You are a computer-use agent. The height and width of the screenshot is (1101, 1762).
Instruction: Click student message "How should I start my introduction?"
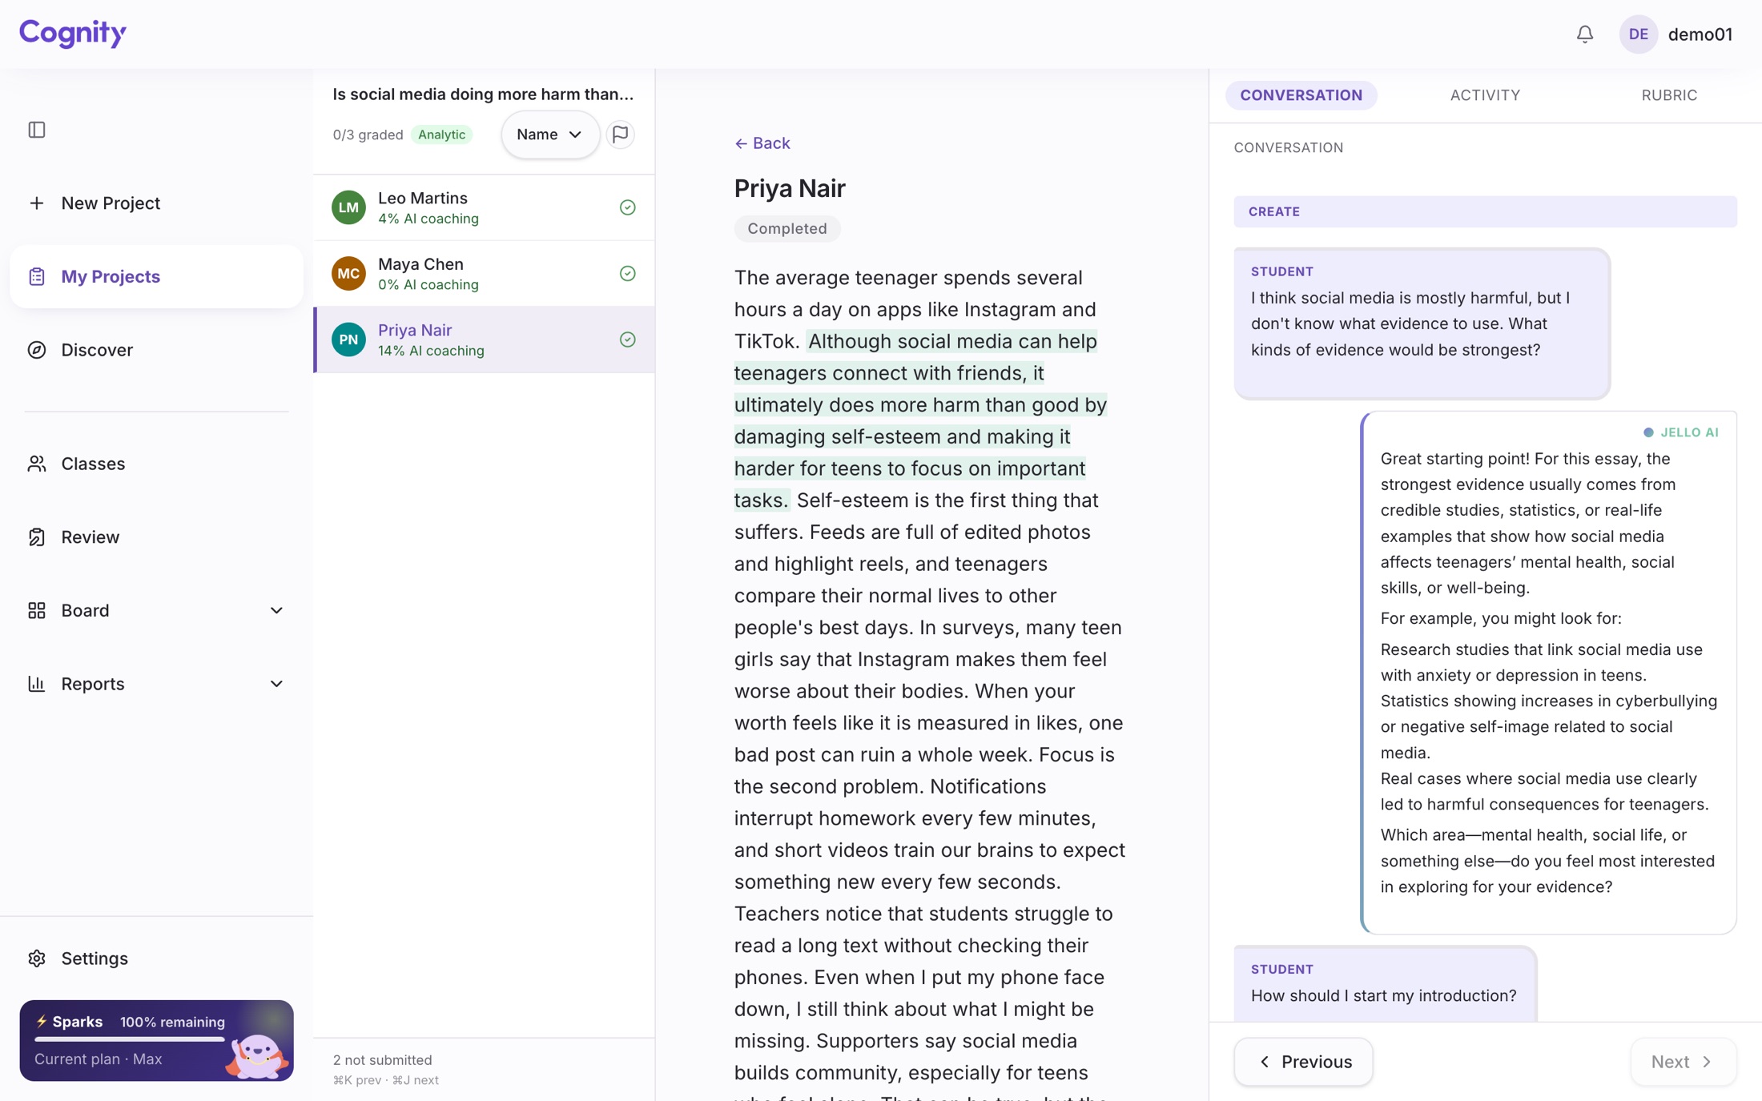pos(1383,995)
